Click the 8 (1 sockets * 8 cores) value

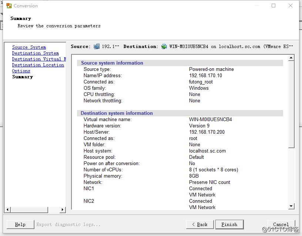pyautogui.click(x=214, y=170)
